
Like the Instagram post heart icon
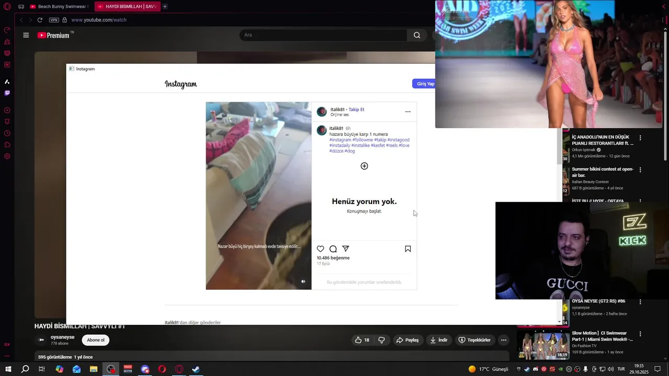[x=320, y=249]
